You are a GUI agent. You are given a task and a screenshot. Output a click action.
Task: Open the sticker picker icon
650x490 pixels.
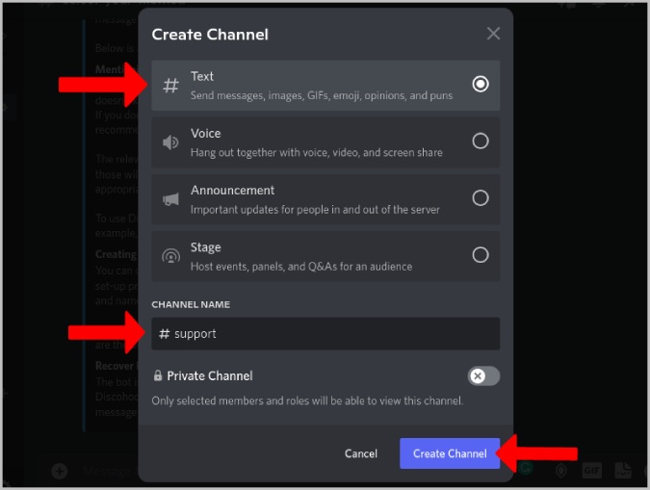pos(623,470)
